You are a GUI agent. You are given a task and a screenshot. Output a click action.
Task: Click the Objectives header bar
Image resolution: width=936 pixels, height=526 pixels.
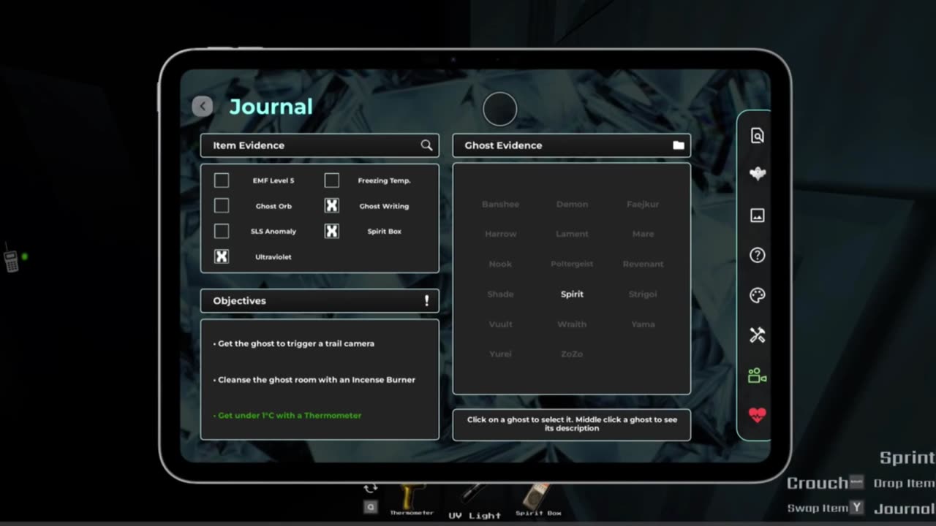[320, 300]
